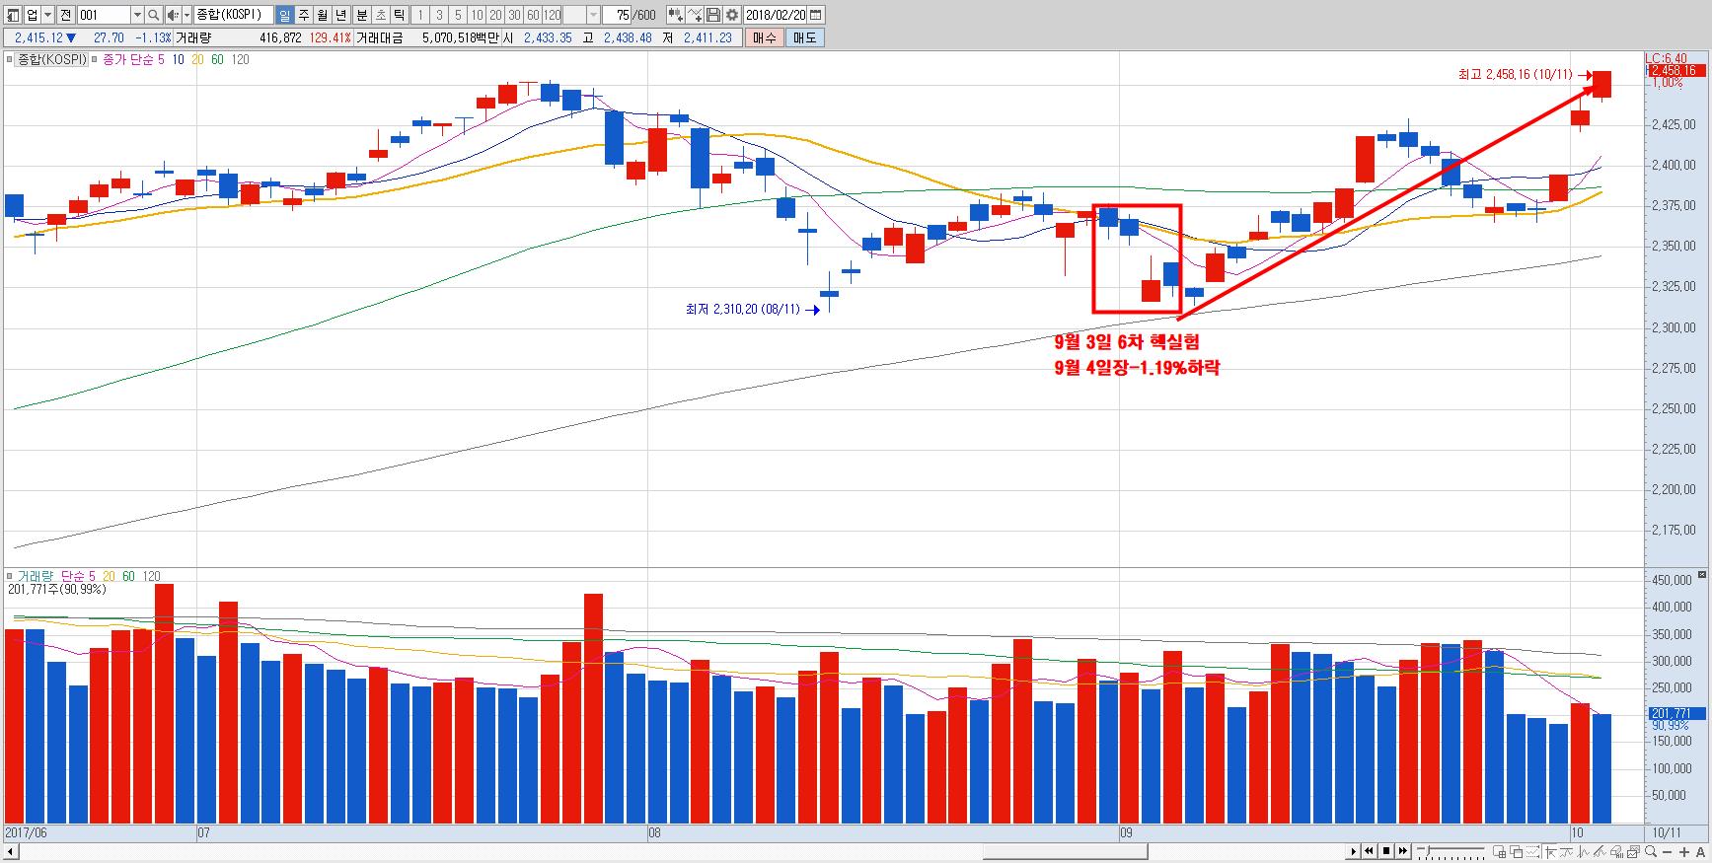This screenshot has width=1712, height=863.
Task: Click the 매수 (buy) button
Action: [x=764, y=37]
